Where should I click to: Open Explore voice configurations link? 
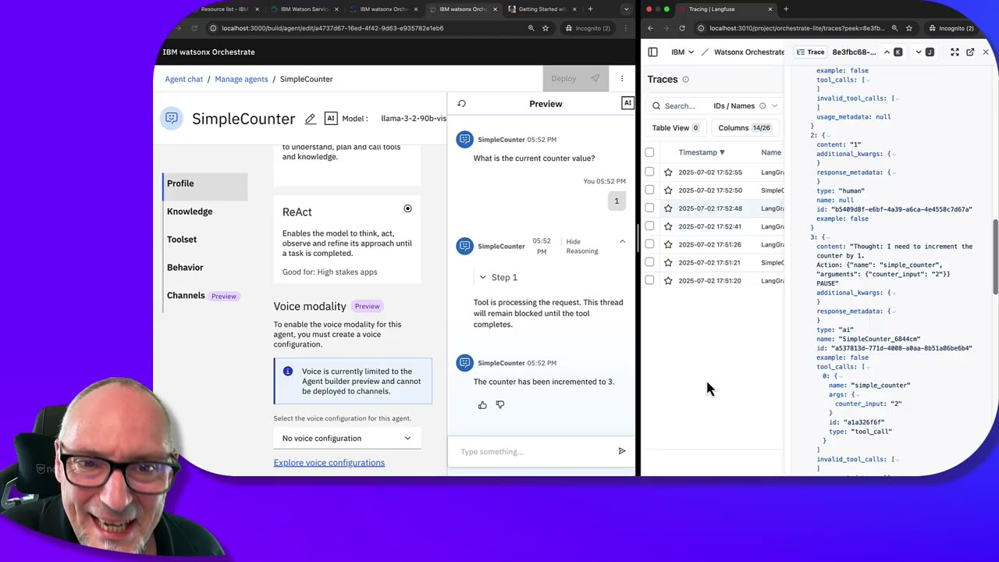click(329, 463)
